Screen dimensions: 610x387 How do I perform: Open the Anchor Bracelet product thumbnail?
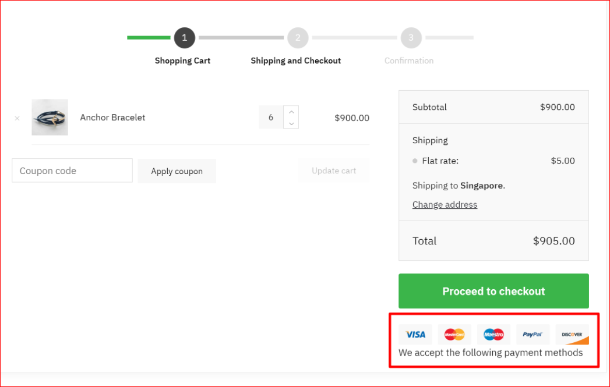pos(50,118)
